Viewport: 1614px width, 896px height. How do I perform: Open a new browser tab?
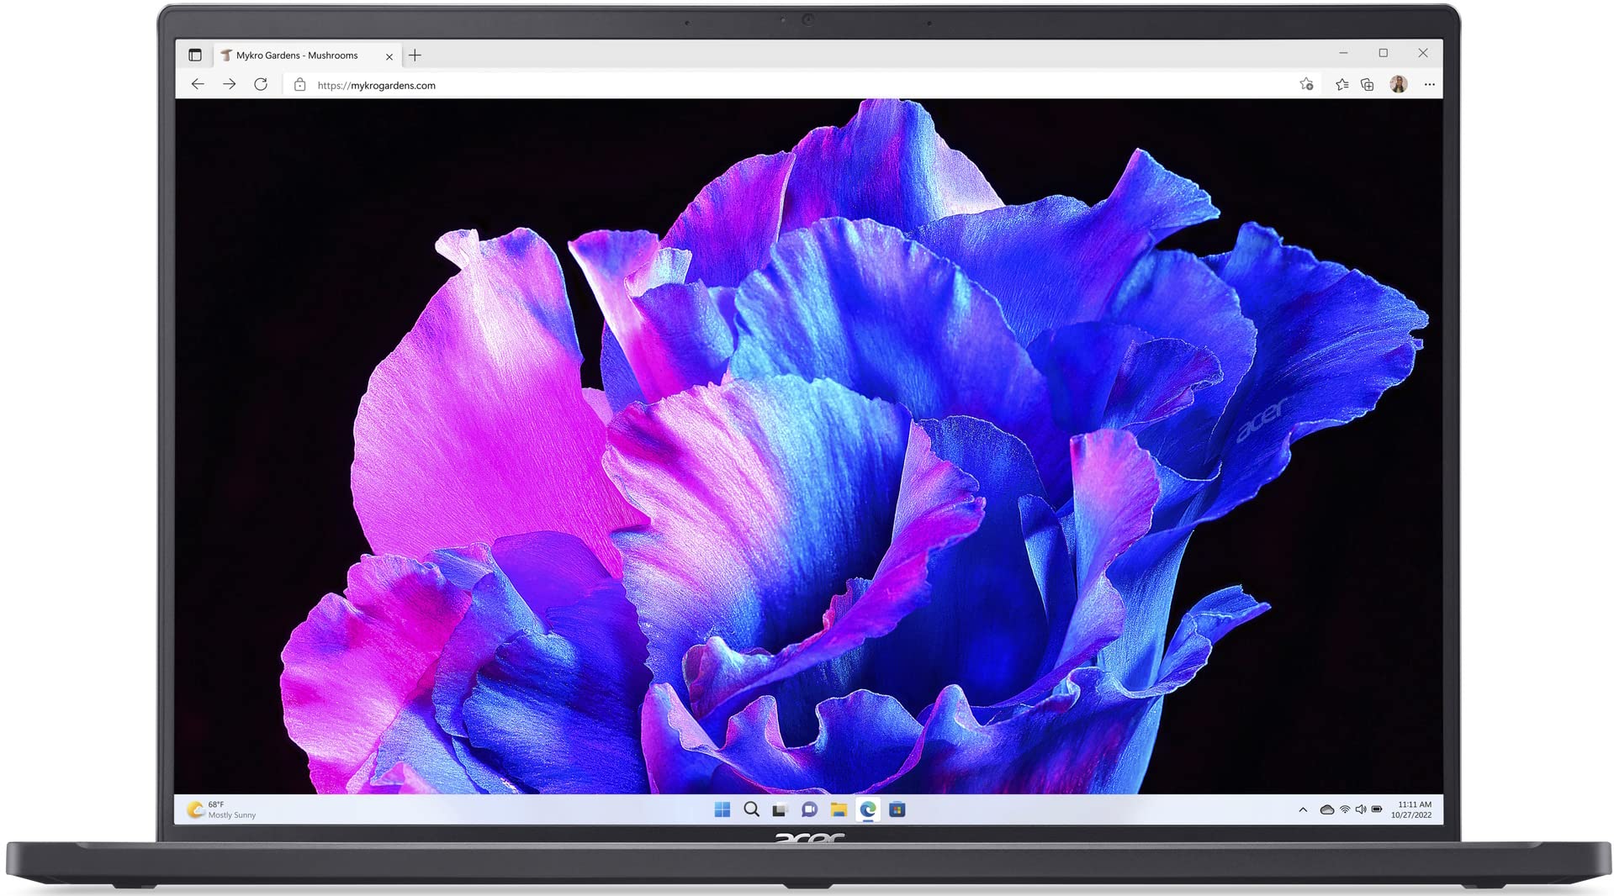(x=415, y=55)
